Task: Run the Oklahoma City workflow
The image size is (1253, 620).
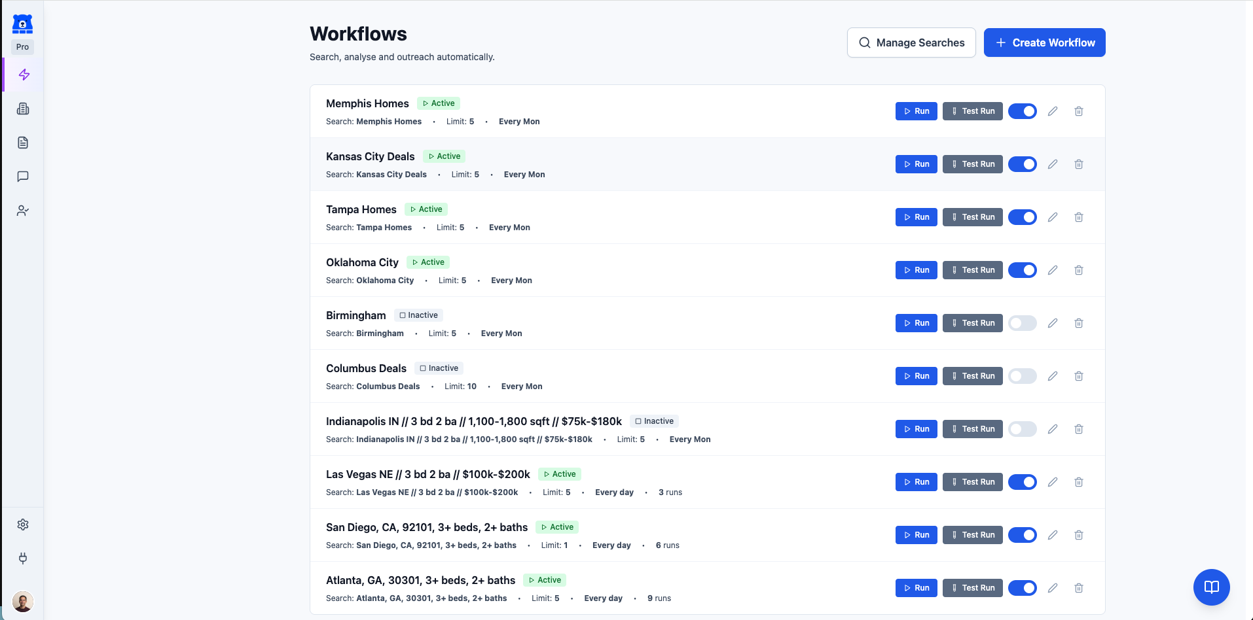Action: (916, 269)
